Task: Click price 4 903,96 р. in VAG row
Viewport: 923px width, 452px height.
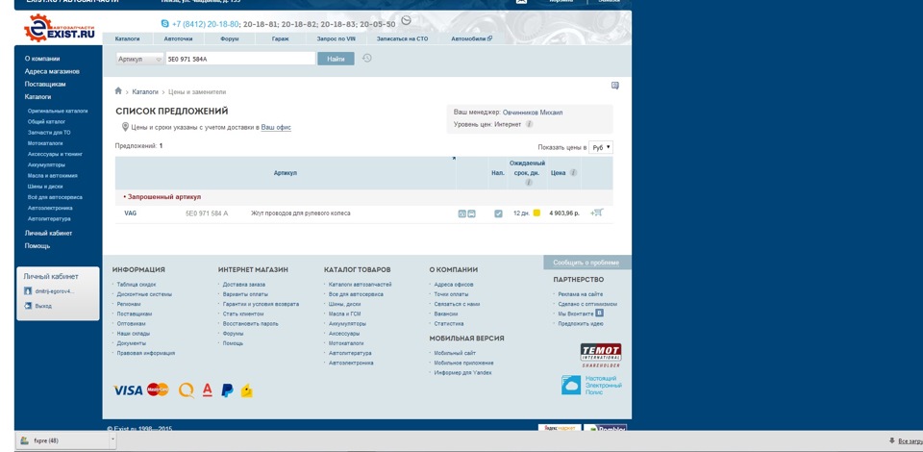Action: [x=564, y=213]
